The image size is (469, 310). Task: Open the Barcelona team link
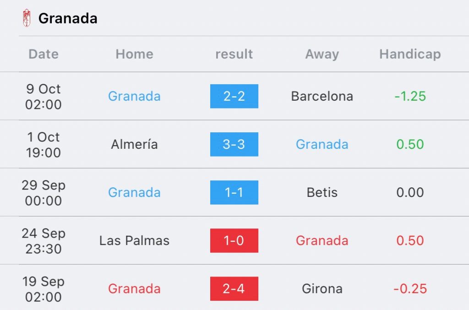point(322,96)
